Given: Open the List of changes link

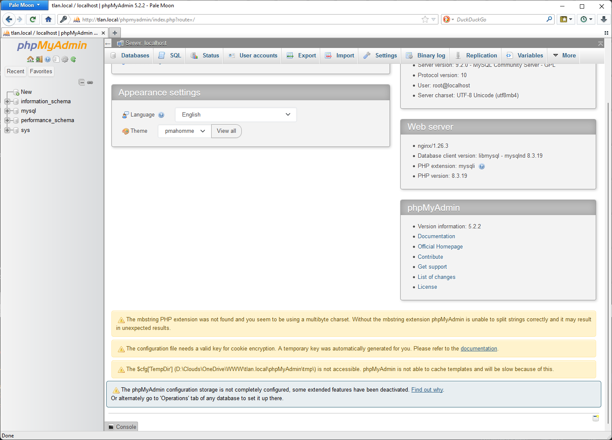Looking at the screenshot, I should click(436, 277).
